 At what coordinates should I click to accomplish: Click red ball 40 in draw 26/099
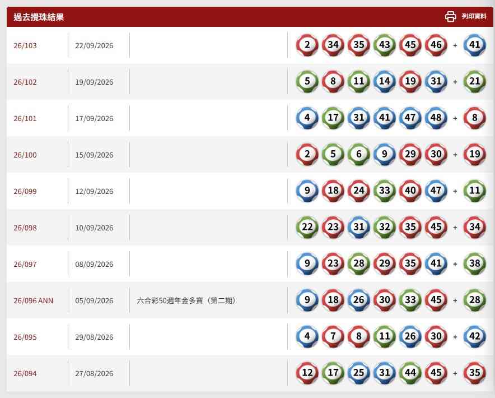pos(410,191)
